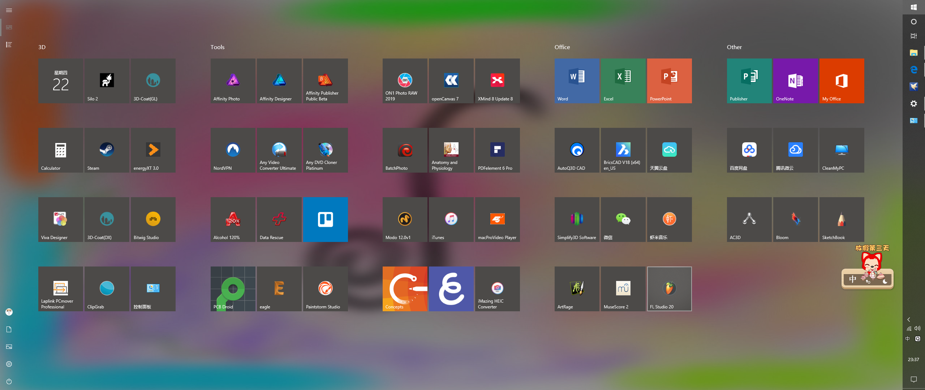Screen dimensions: 925x390
Task: Open NordVPN tile
Action: (x=233, y=150)
